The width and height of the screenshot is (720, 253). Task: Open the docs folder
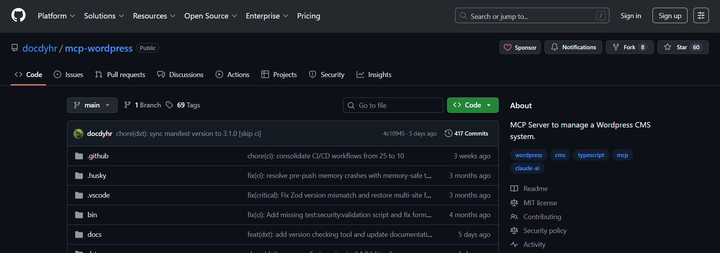pyautogui.click(x=94, y=235)
